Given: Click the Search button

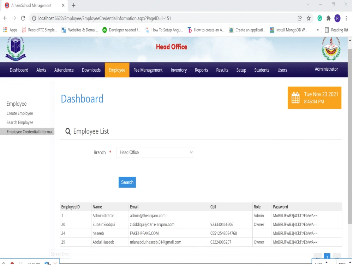Looking at the screenshot, I should 127,182.
